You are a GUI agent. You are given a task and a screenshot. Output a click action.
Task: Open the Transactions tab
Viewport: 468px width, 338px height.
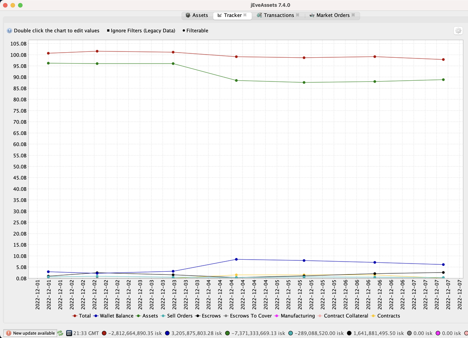278,15
